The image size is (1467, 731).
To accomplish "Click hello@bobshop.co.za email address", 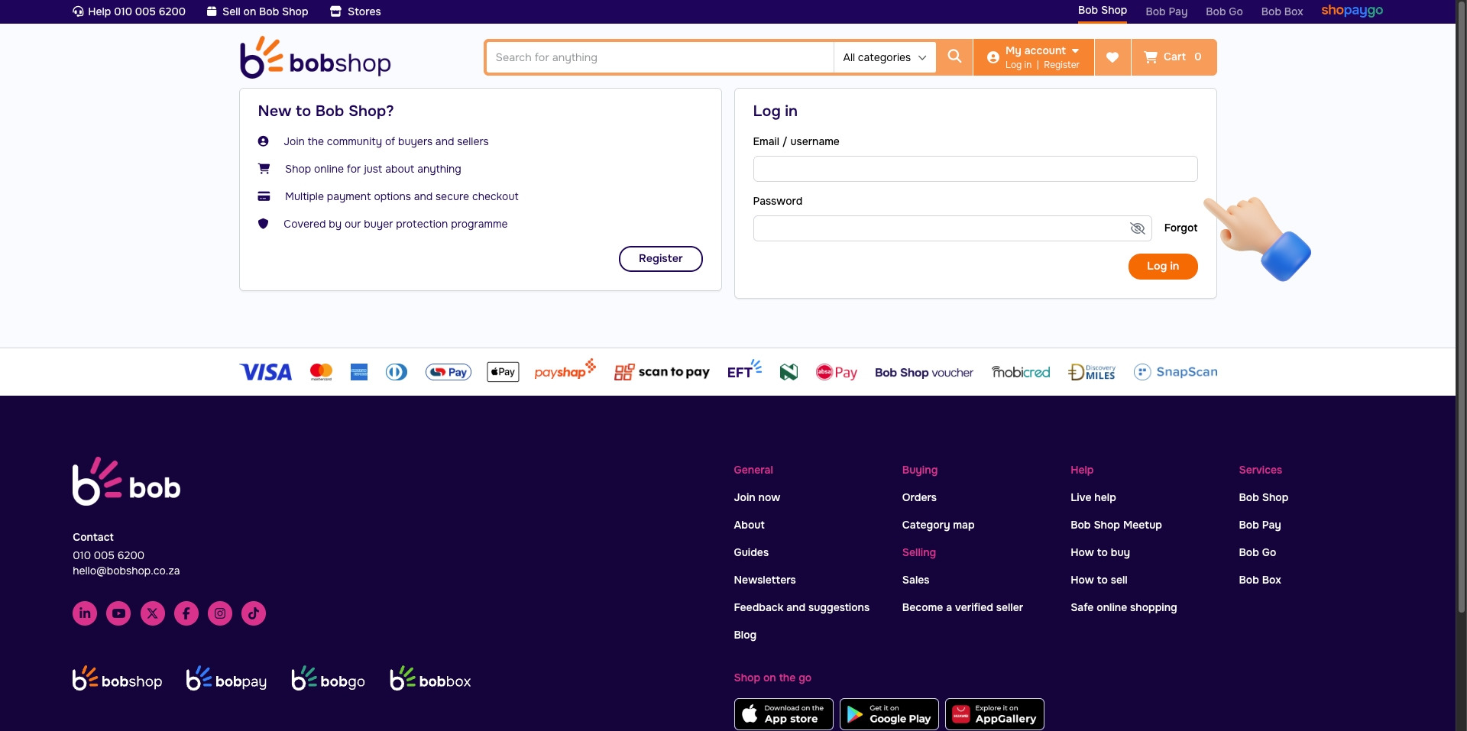I will (x=126, y=571).
